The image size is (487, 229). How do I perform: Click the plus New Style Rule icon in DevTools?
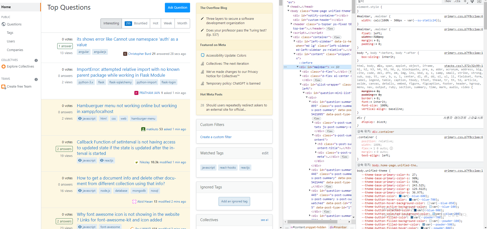465,1
